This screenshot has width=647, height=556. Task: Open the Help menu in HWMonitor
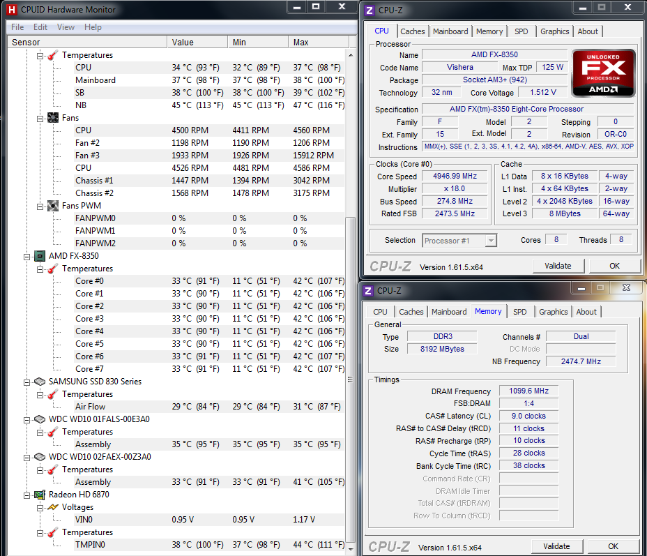[x=93, y=27]
